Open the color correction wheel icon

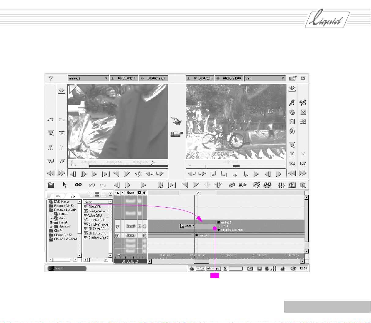[x=292, y=112]
